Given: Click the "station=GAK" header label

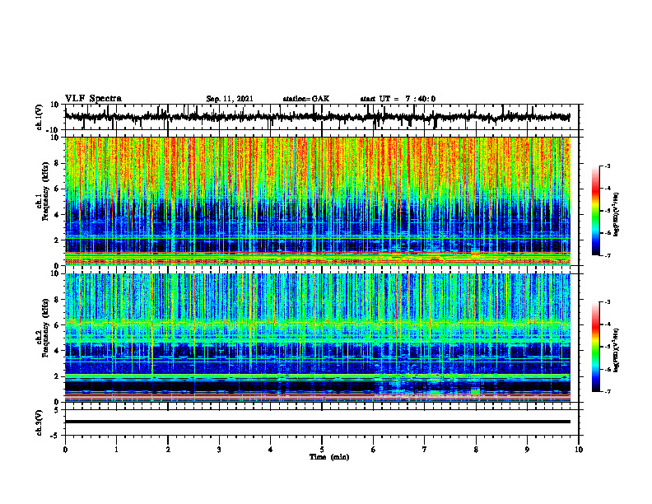Looking at the screenshot, I should click(x=306, y=99).
